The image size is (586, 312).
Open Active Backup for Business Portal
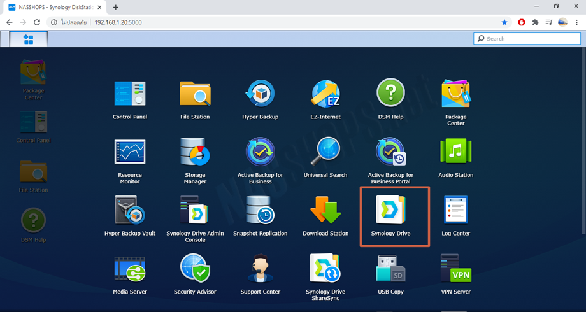tap(390, 160)
